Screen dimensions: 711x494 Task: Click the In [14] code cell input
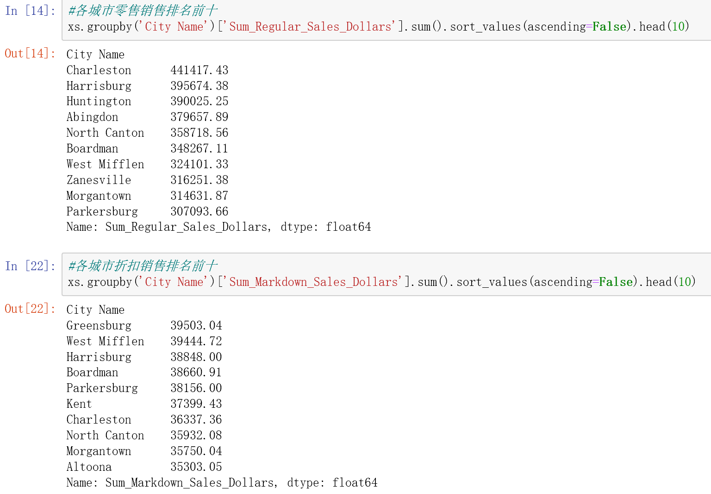click(x=387, y=19)
